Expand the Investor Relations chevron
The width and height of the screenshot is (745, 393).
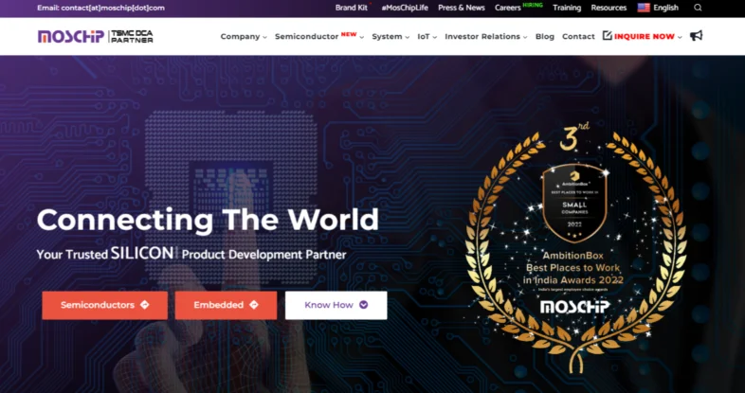525,37
